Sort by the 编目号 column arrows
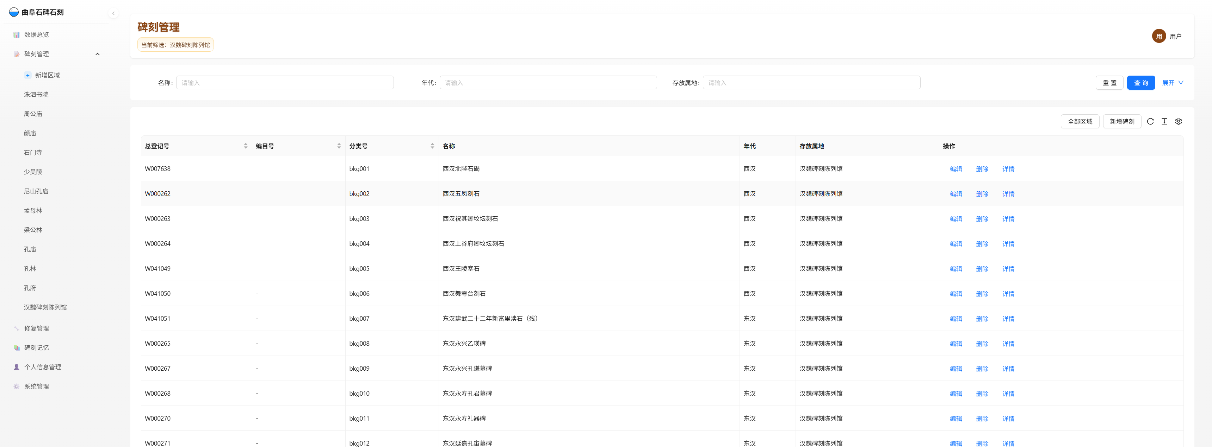 [x=339, y=146]
